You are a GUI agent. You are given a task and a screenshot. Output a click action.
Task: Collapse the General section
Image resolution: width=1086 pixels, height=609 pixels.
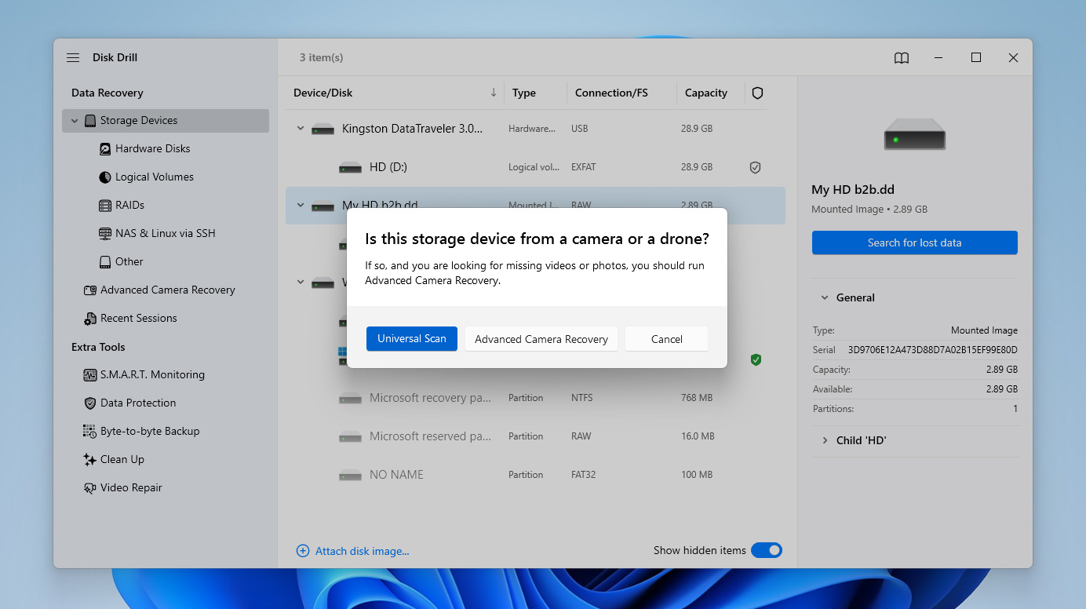click(x=825, y=297)
